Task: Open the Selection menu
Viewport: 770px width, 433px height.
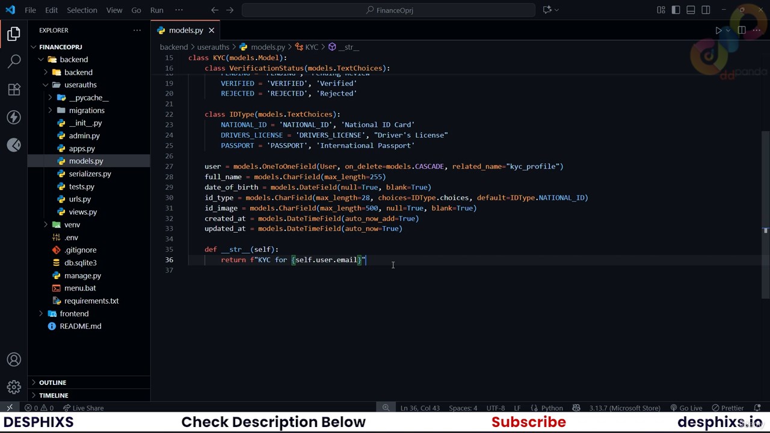Action: 82,10
